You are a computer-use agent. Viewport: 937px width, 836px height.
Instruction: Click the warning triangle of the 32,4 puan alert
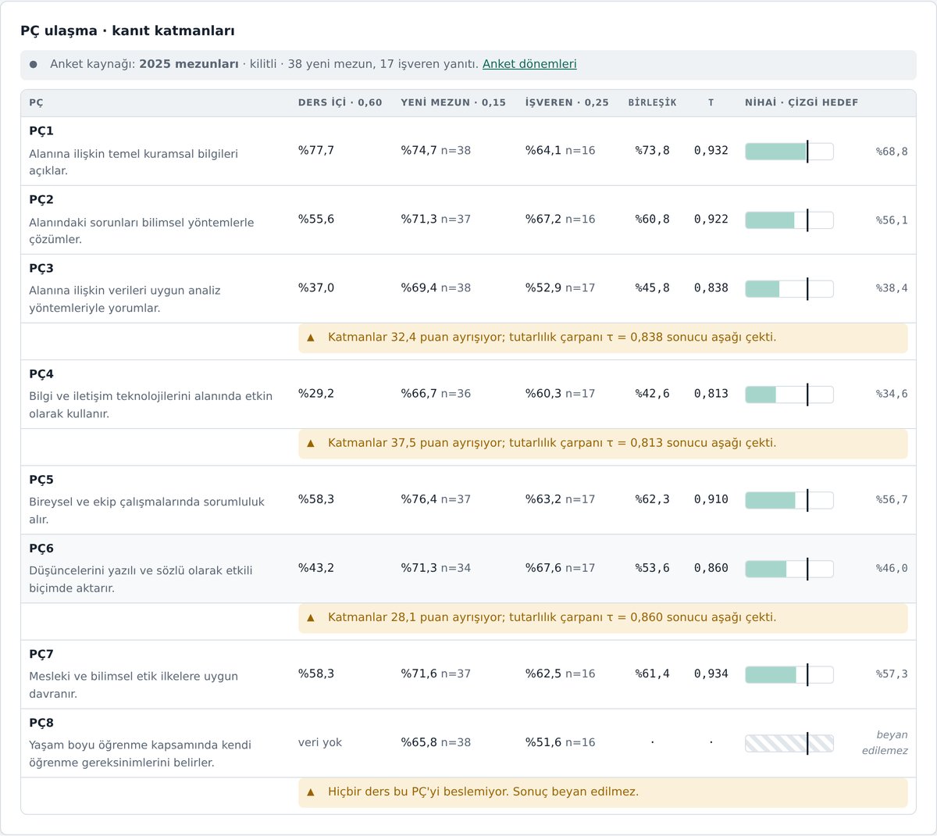pos(311,338)
